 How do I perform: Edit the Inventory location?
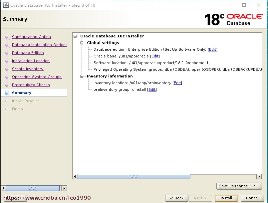(177, 83)
